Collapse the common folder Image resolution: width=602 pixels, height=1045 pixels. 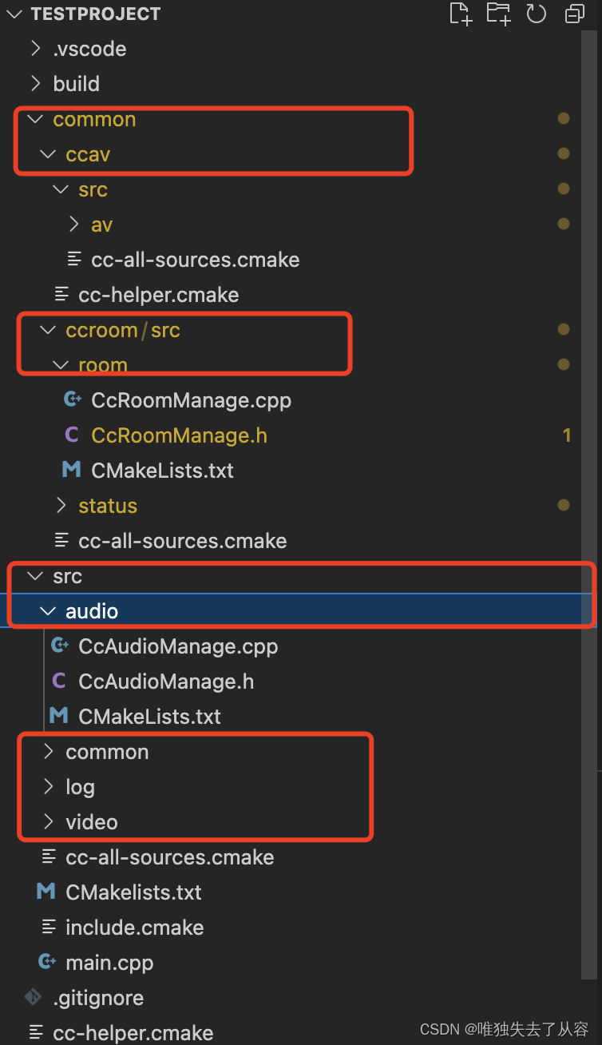point(33,118)
